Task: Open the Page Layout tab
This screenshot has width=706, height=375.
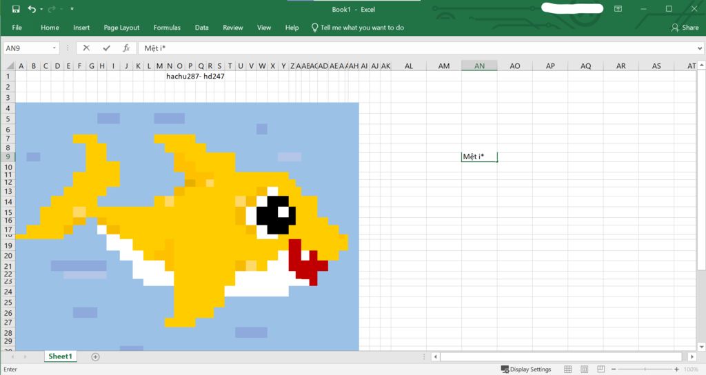Action: 121,28
